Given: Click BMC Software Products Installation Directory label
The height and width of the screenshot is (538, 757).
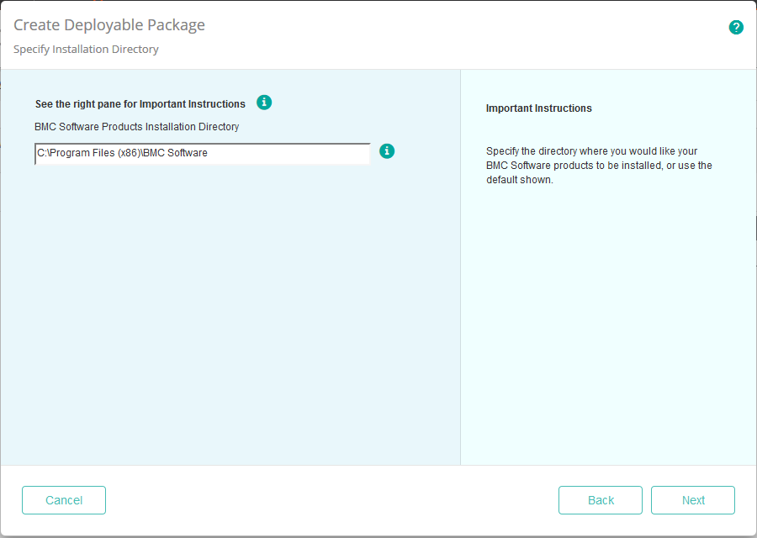Looking at the screenshot, I should point(137,127).
